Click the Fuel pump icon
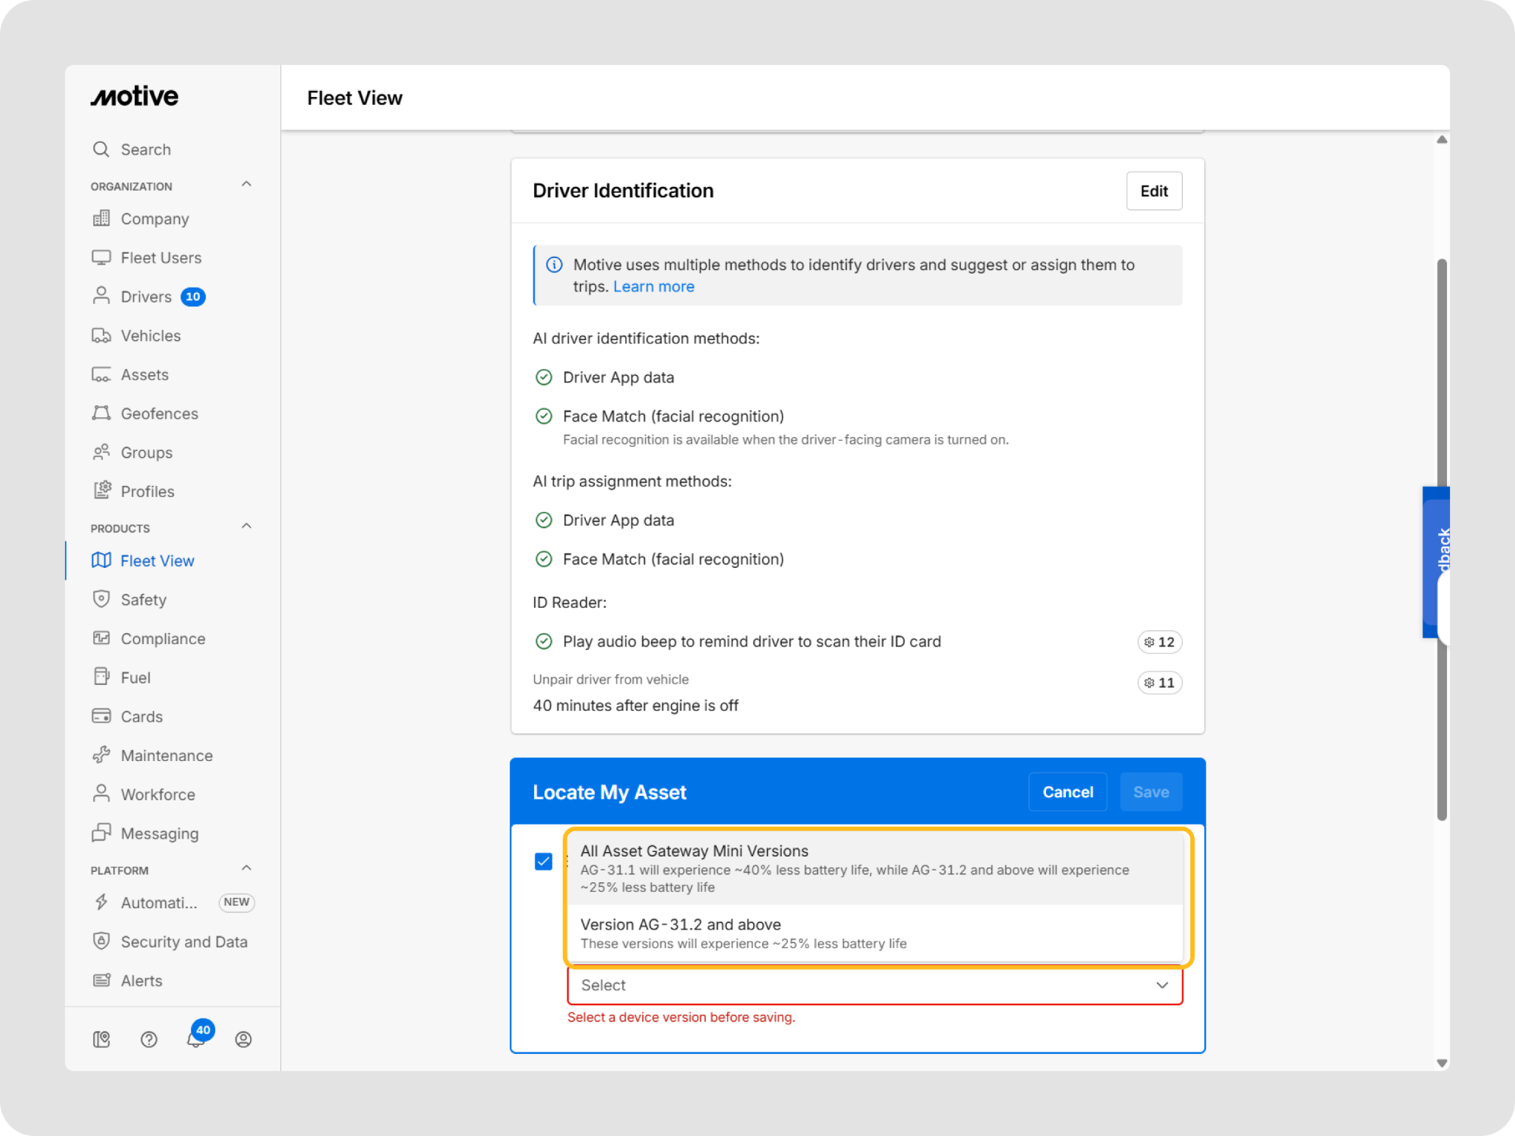This screenshot has height=1136, width=1515. [x=101, y=677]
